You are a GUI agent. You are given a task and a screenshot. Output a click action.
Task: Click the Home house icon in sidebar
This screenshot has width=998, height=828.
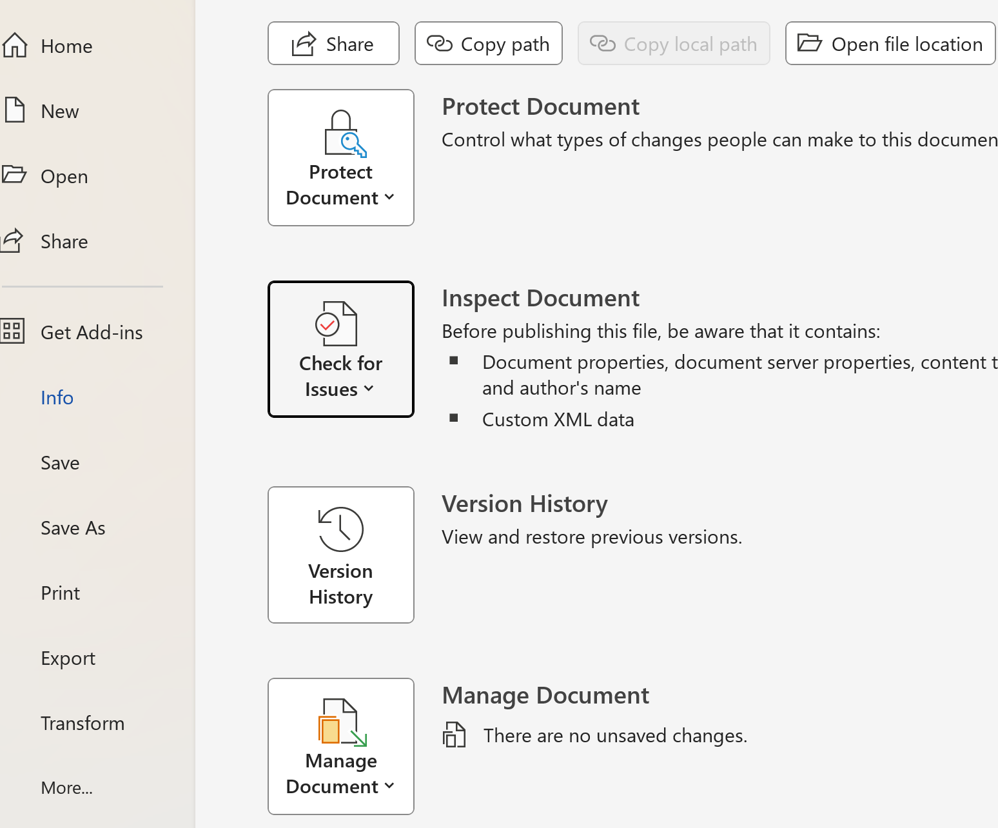[x=15, y=46]
